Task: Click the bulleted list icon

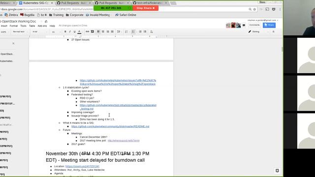Action: 134,31
